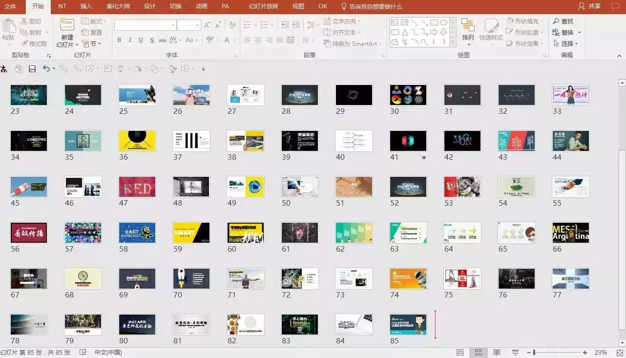Toggle center text alignment
This screenshot has width=626, height=358.
coord(258,40)
